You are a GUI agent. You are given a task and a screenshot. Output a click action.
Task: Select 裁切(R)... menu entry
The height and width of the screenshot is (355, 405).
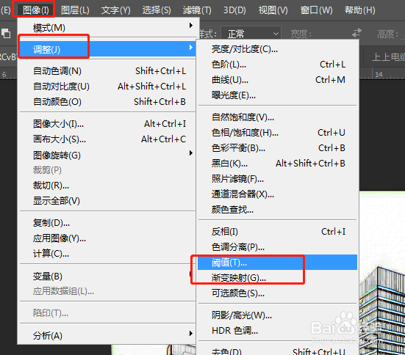(x=107, y=186)
